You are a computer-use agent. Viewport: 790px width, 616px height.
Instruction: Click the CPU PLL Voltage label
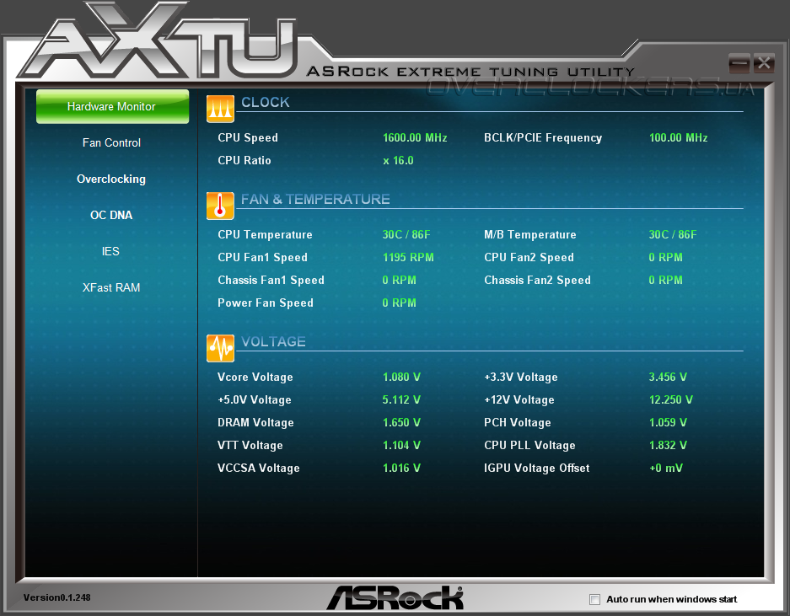(x=529, y=445)
